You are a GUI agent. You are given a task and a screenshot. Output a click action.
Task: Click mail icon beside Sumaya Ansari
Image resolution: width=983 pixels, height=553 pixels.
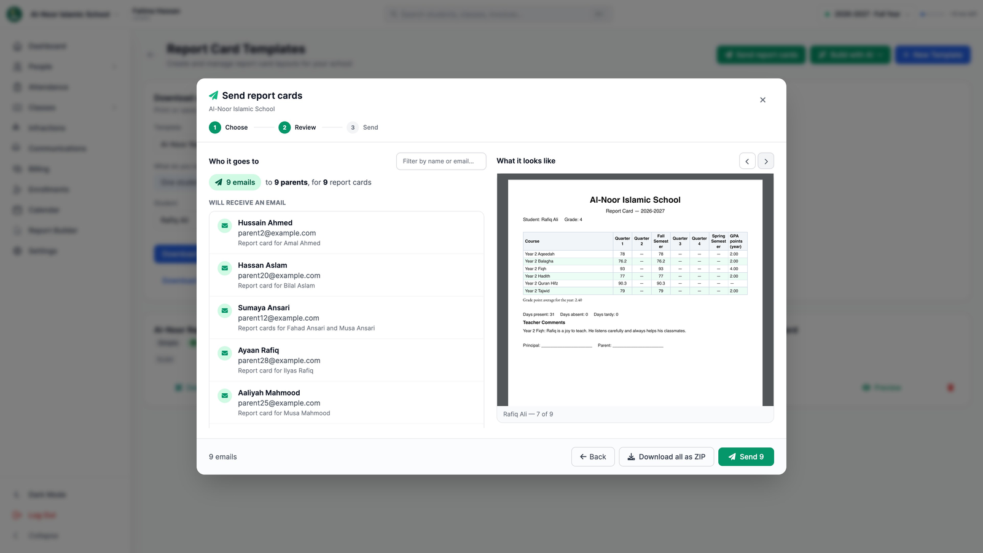[225, 310]
